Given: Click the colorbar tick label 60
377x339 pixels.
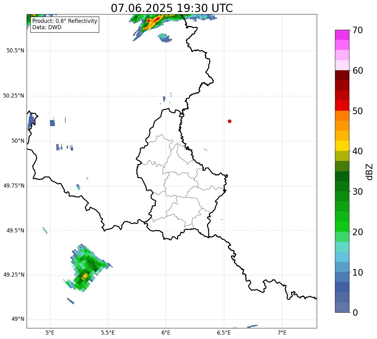Looking at the screenshot, I should click(x=358, y=71).
